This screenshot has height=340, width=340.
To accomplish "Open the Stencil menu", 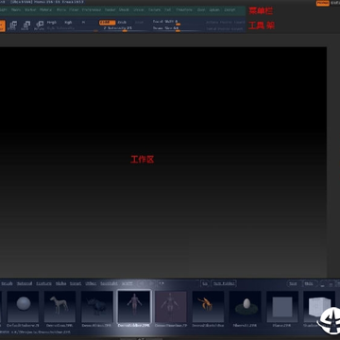I will point(124,9).
